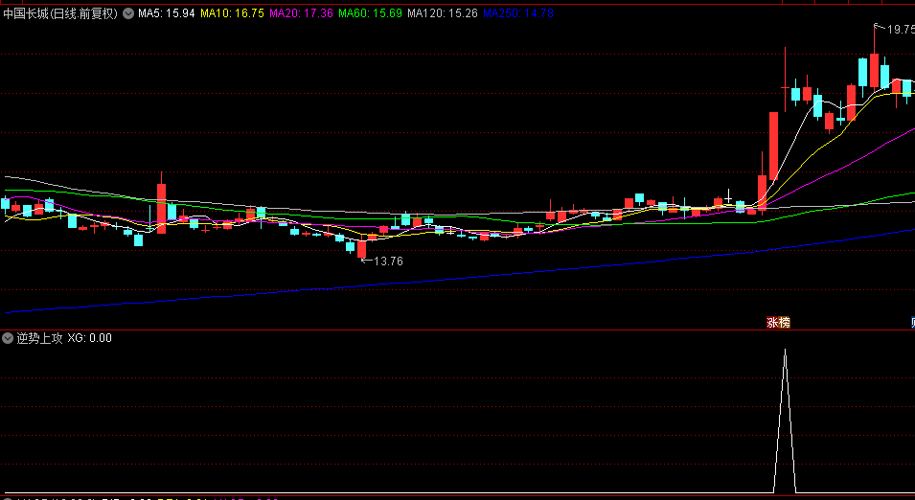
Task: Click the XG: 0.00 value
Action: click(89, 338)
